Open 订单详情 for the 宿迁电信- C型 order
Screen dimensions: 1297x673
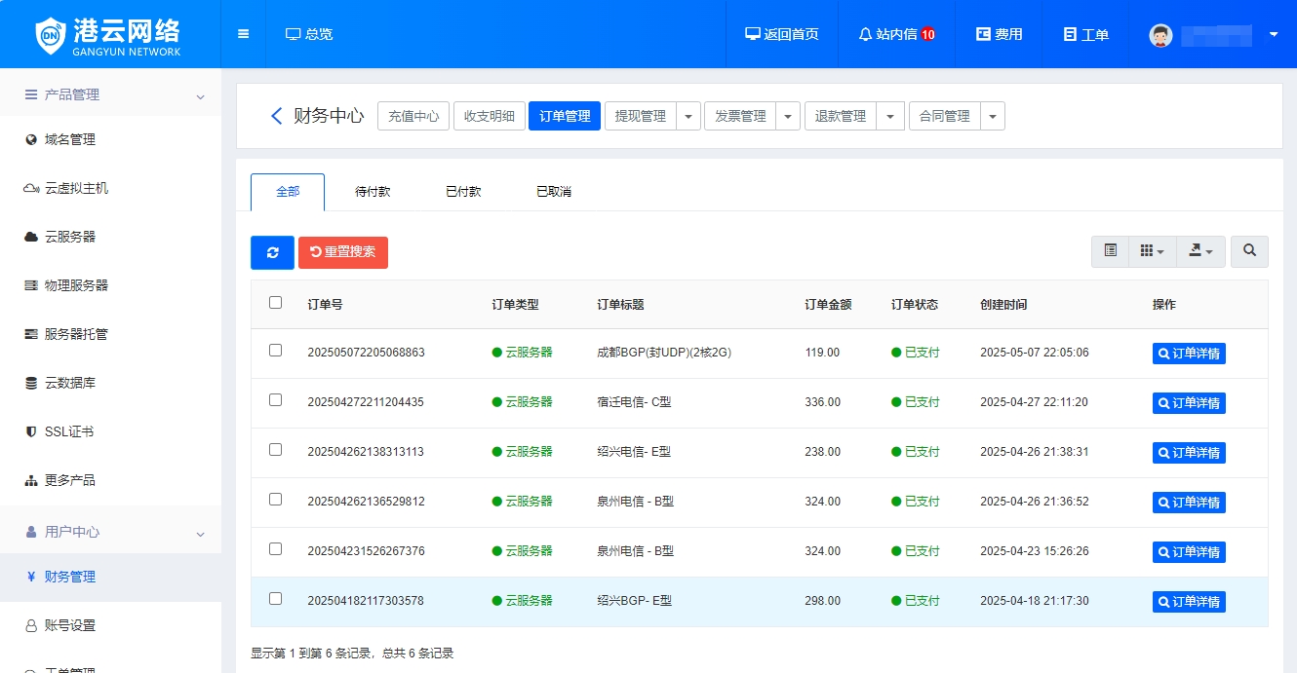[1189, 402]
